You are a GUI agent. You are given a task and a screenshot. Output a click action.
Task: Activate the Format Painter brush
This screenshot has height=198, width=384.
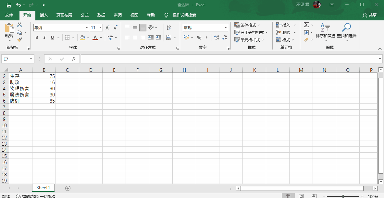pyautogui.click(x=19, y=39)
